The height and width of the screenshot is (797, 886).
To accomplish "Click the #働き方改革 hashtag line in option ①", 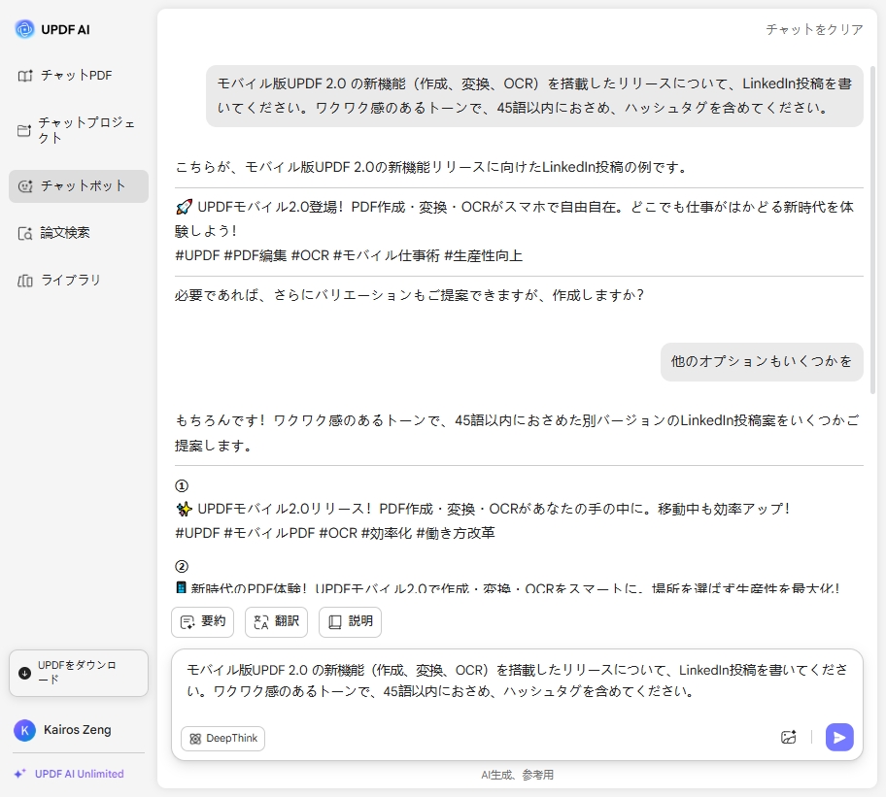I will point(335,533).
